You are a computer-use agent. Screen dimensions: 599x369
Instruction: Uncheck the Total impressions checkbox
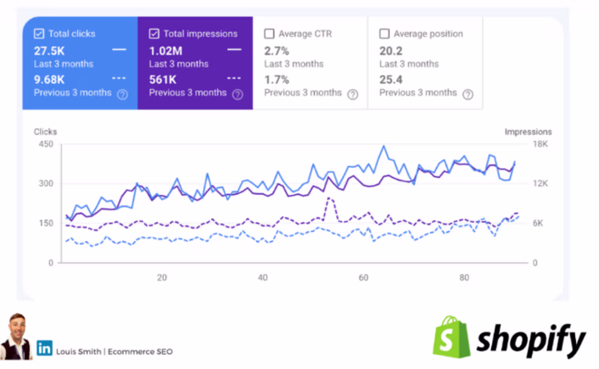pos(154,34)
